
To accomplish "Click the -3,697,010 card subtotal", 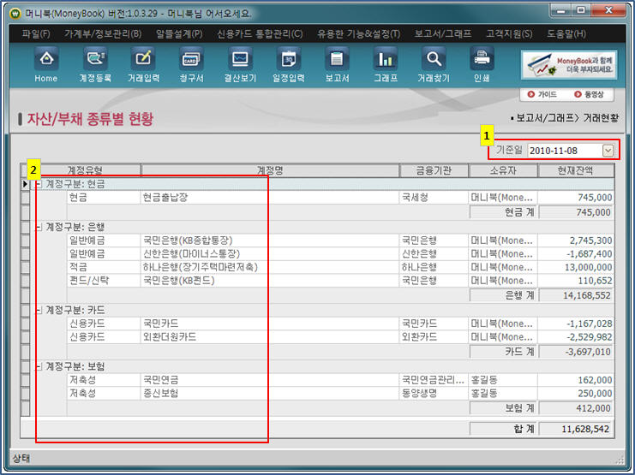I will coord(576,352).
